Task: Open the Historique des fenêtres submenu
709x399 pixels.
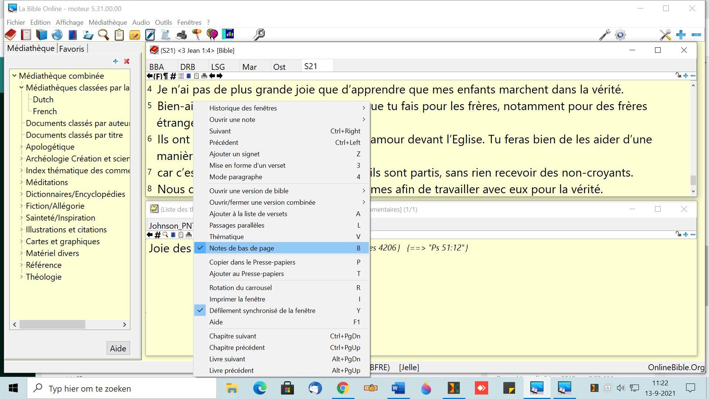Action: coord(243,108)
